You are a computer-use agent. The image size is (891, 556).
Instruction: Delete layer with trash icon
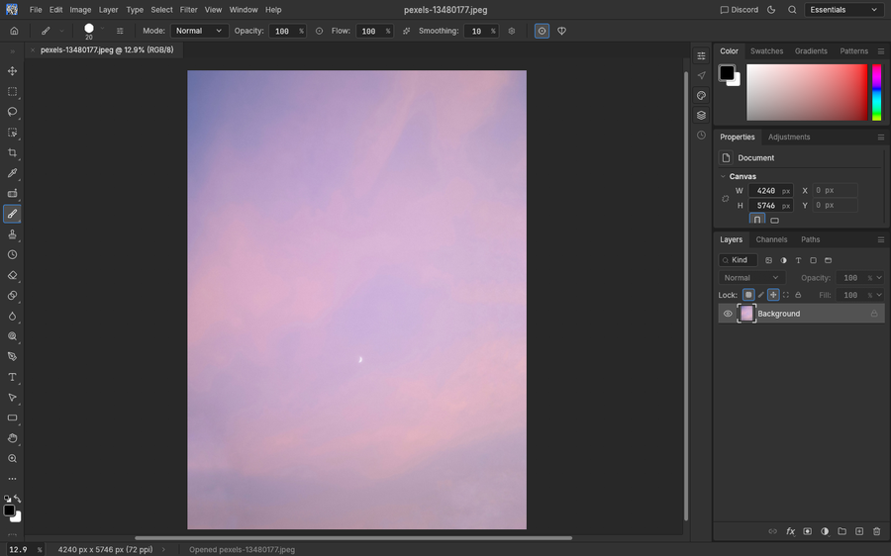[x=876, y=531]
